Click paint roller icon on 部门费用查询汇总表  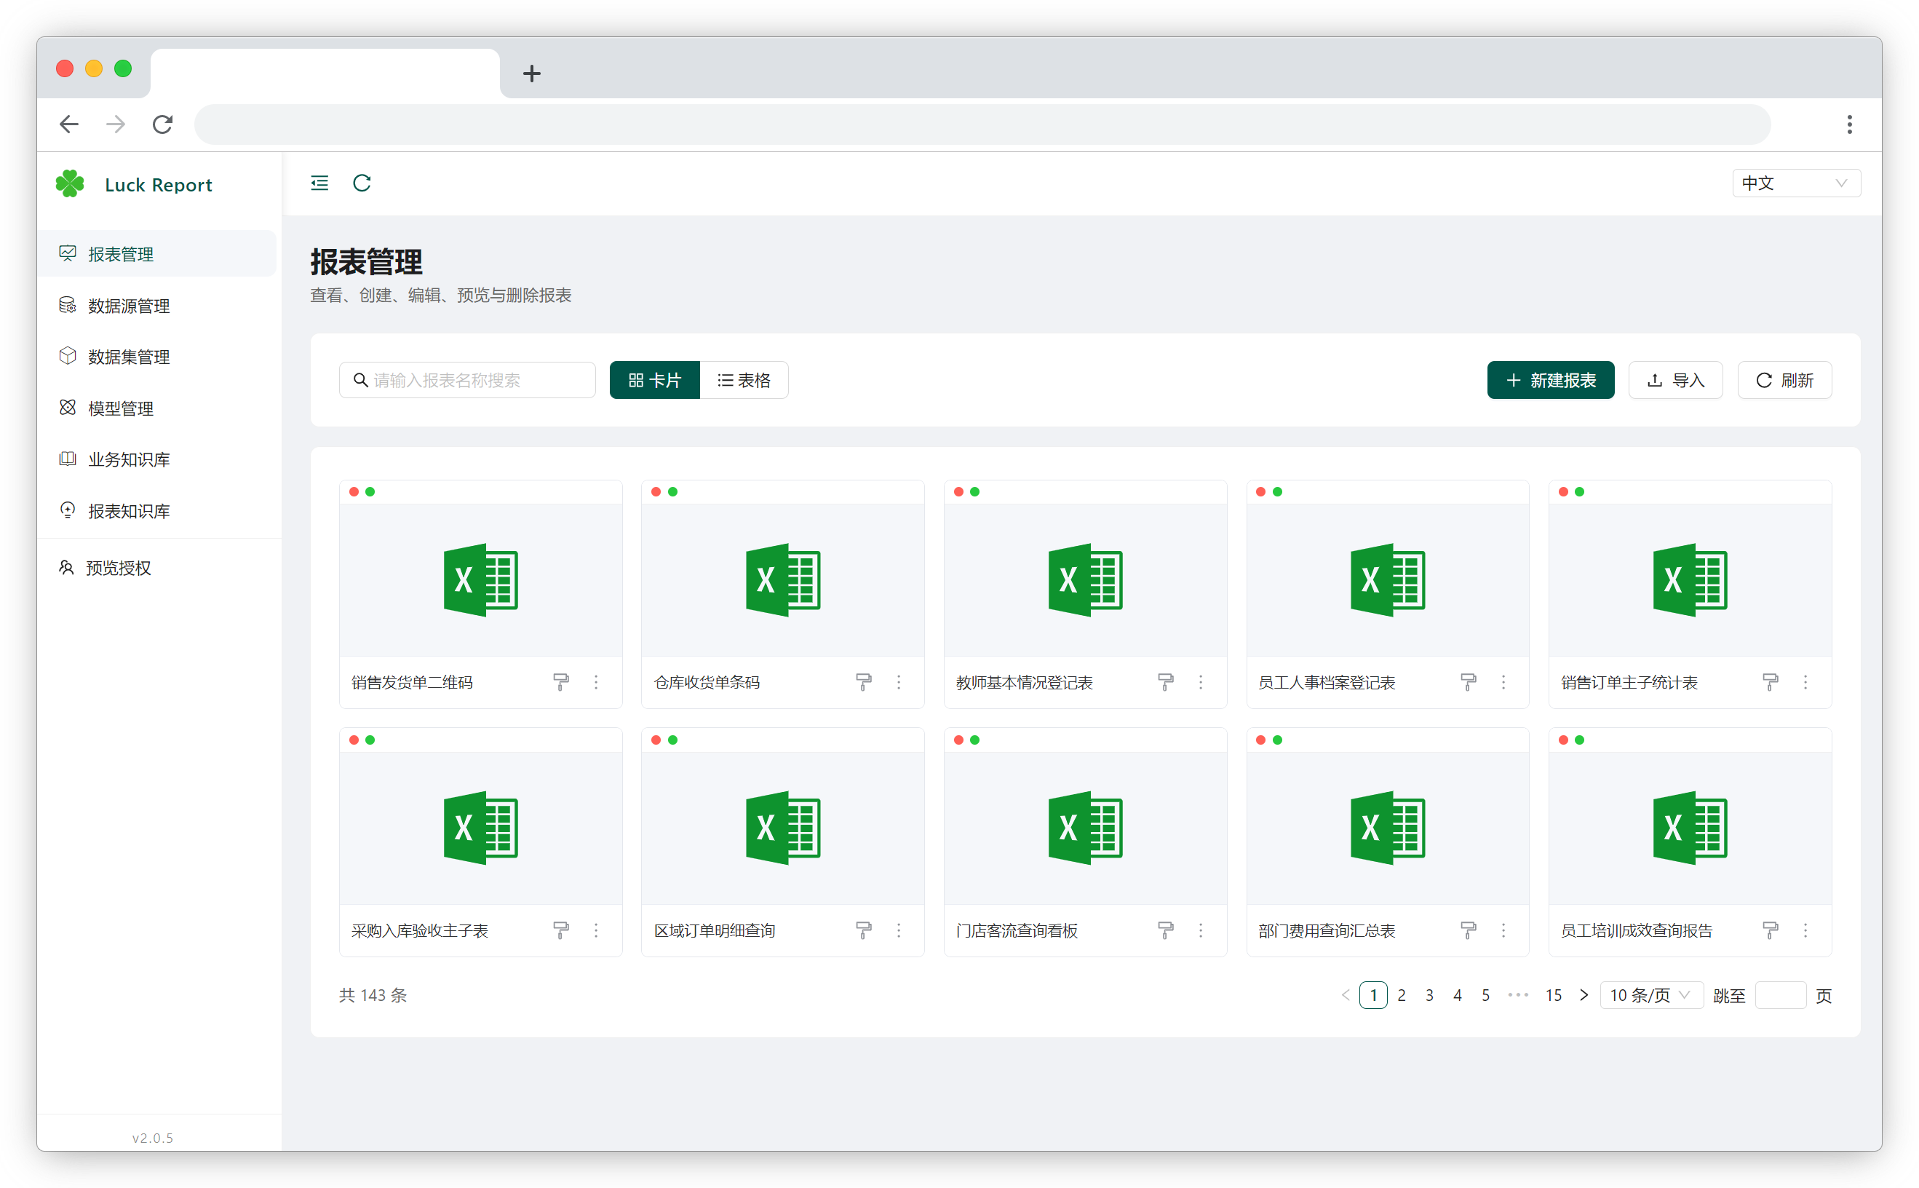1468,930
